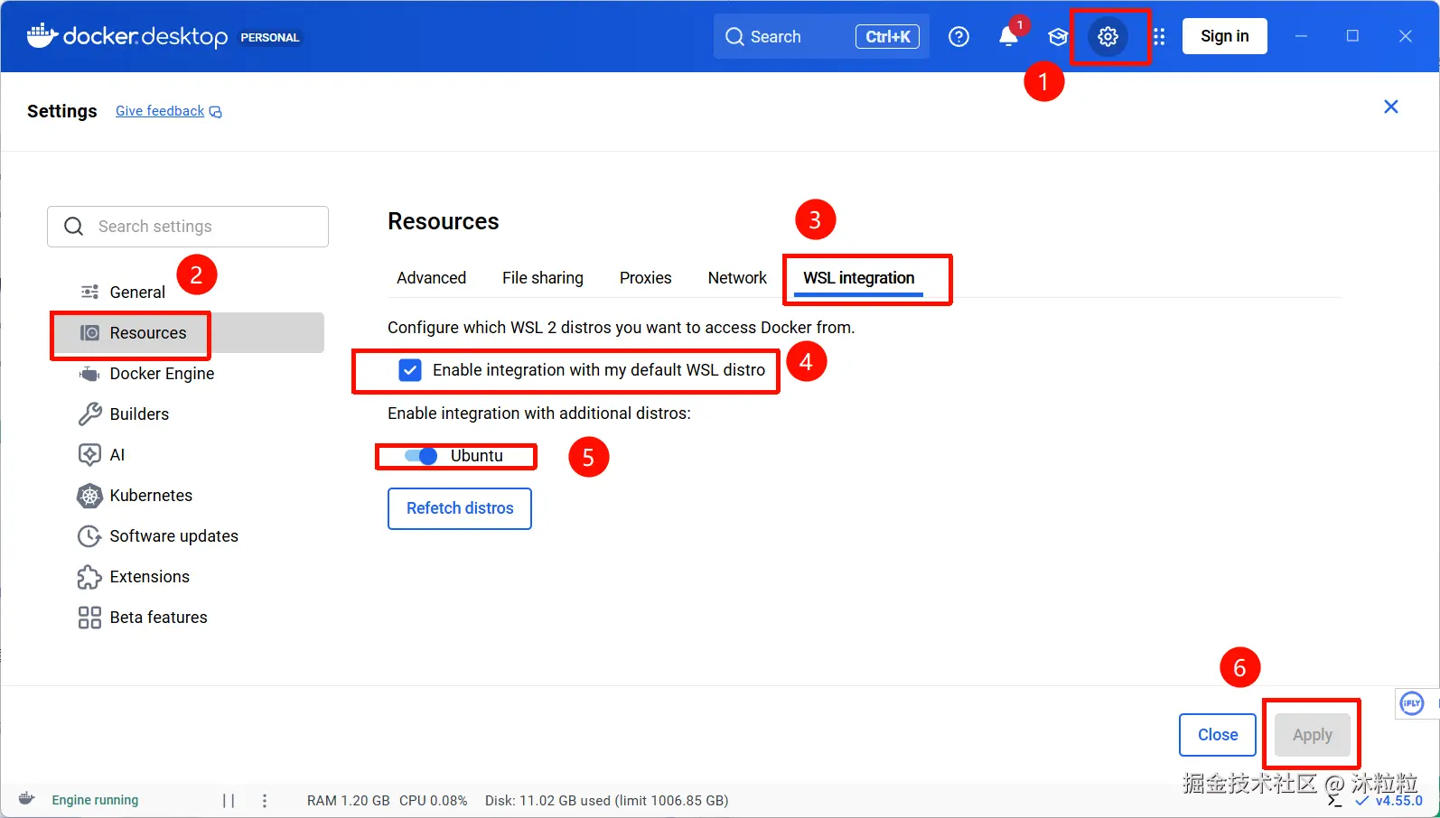Close Settings with the blue X
The image size is (1440, 818).
tap(1391, 107)
